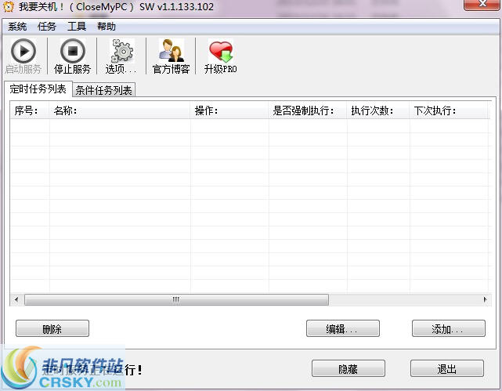Open the Help (帮助) menu

(x=107, y=27)
